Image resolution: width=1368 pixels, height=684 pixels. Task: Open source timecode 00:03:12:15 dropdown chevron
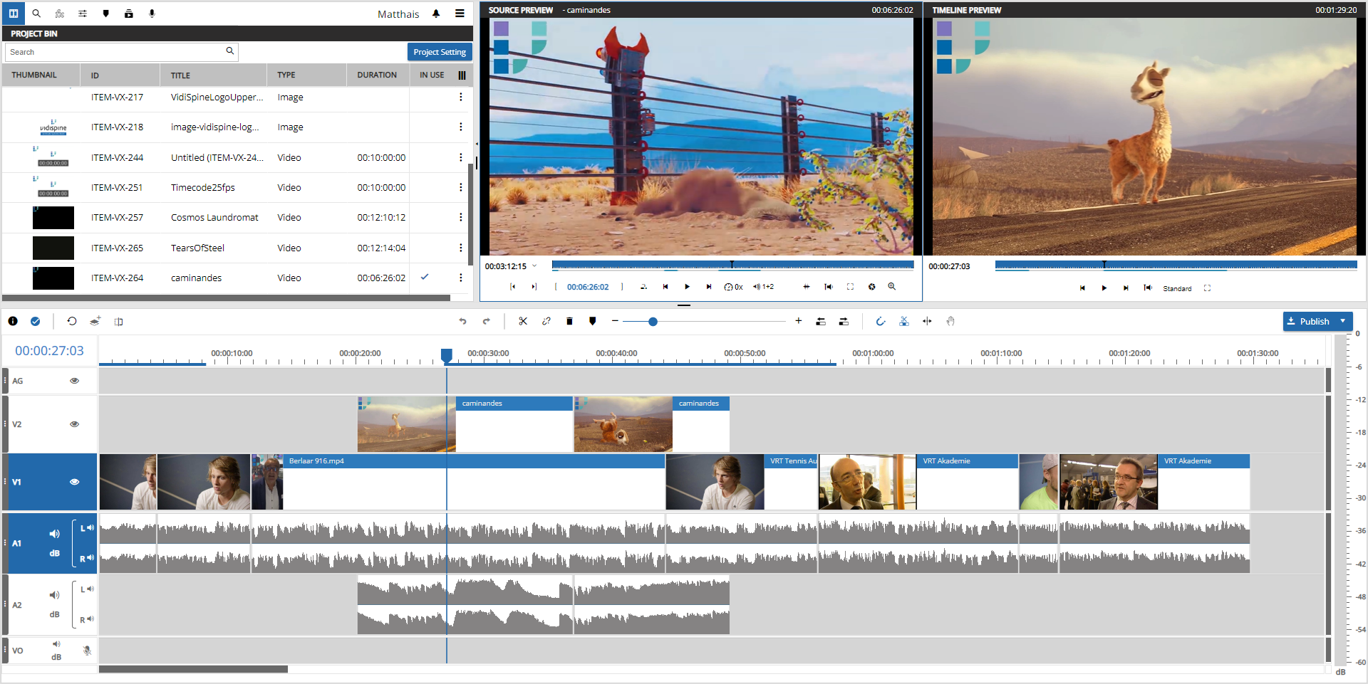tap(534, 266)
